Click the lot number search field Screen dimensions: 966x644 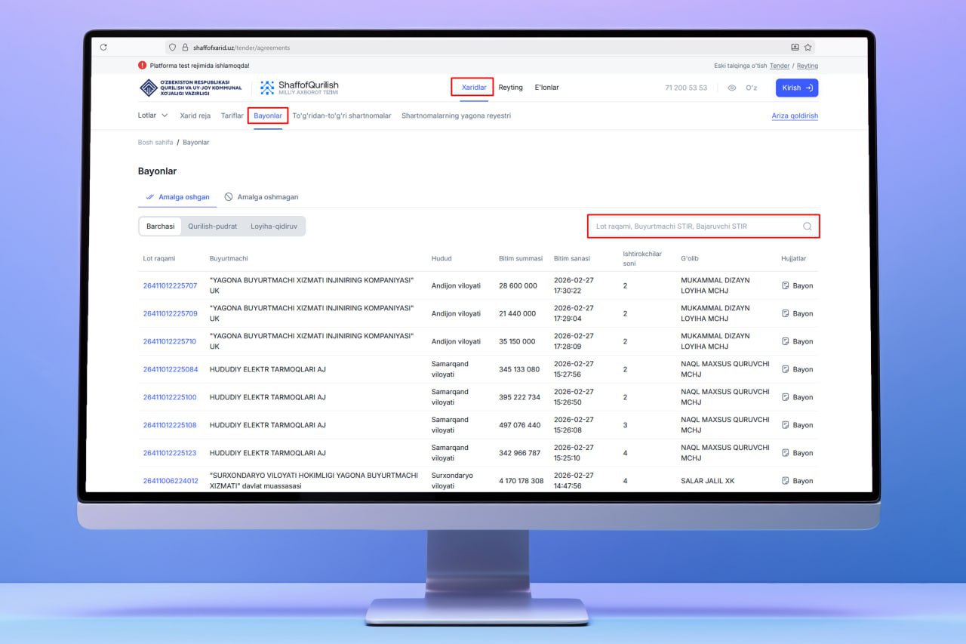click(x=694, y=226)
